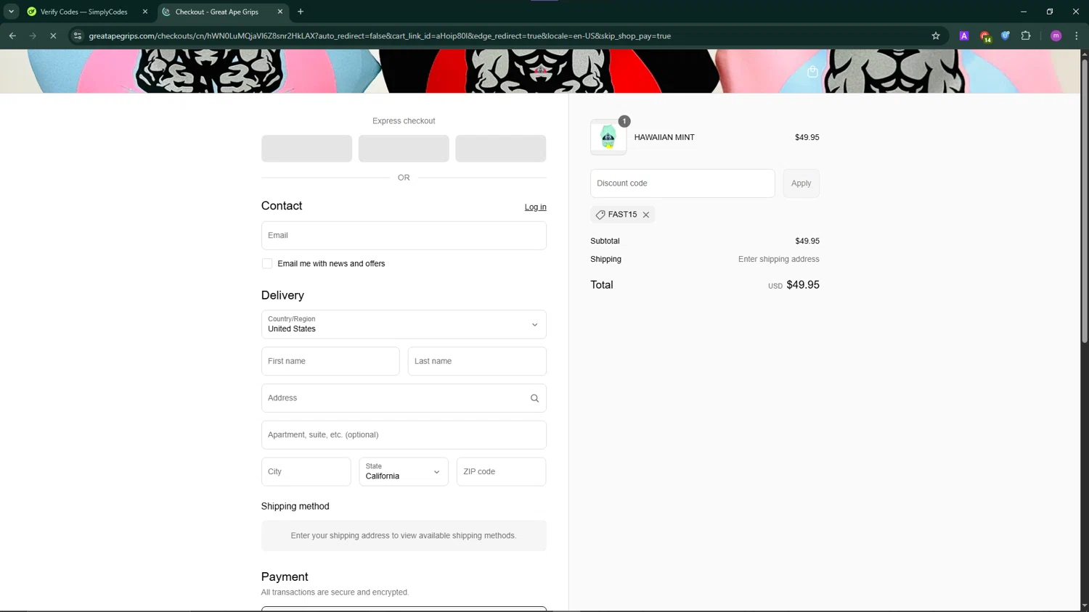Open the State dropdown showing California

coord(404,471)
